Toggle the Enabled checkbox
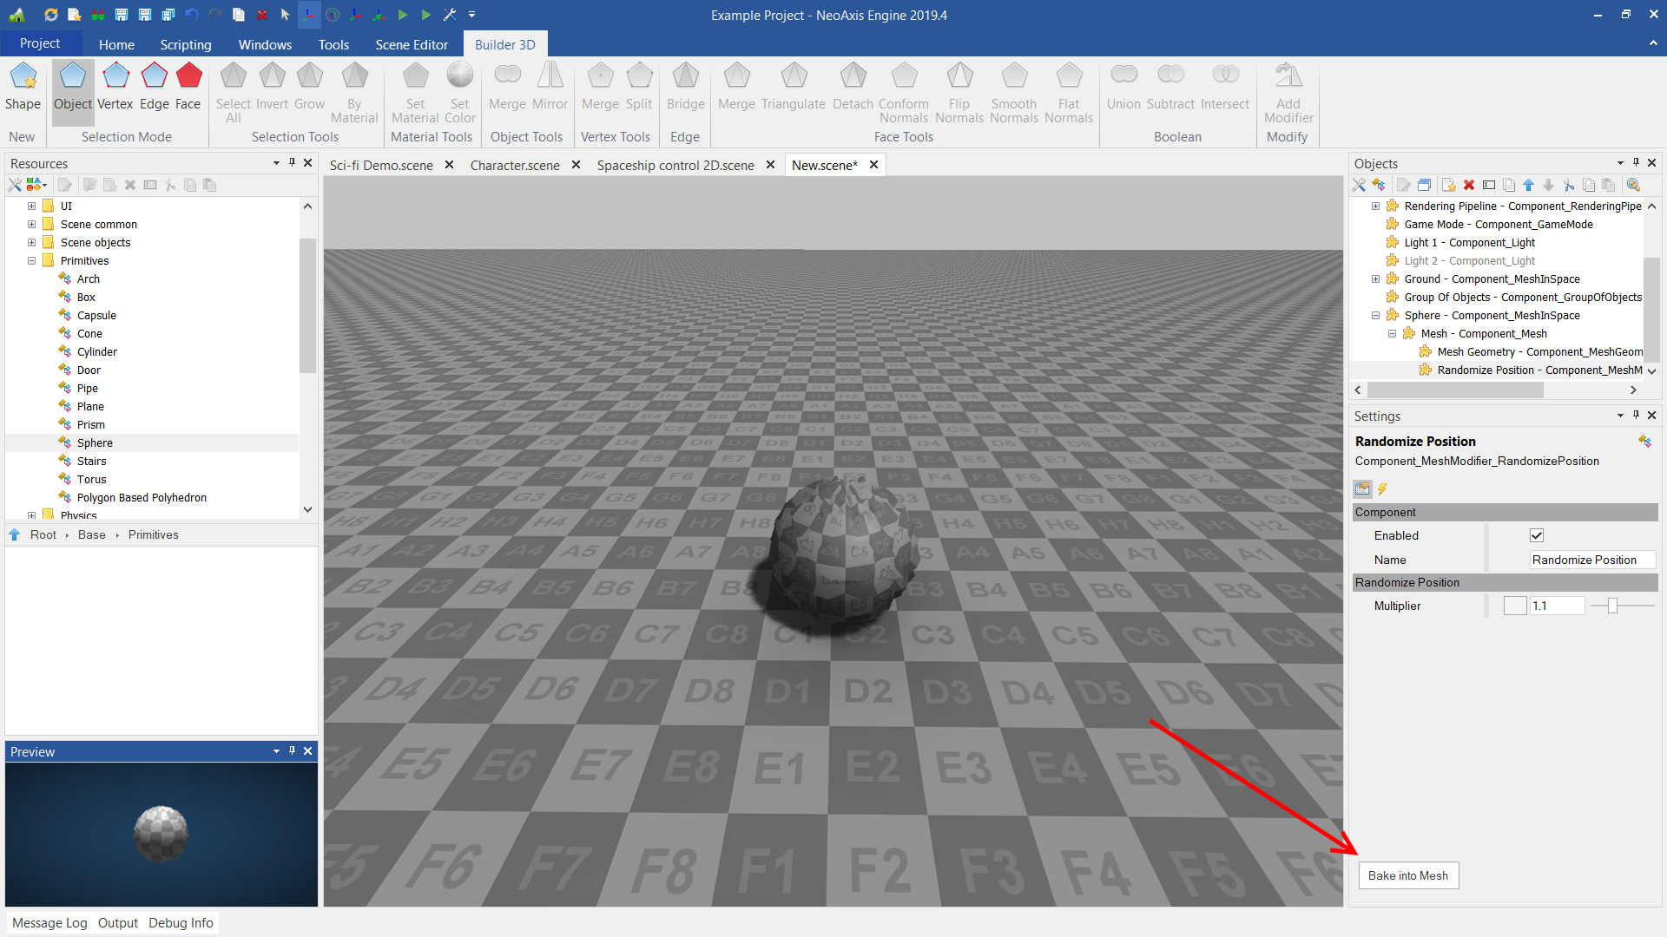 tap(1537, 535)
